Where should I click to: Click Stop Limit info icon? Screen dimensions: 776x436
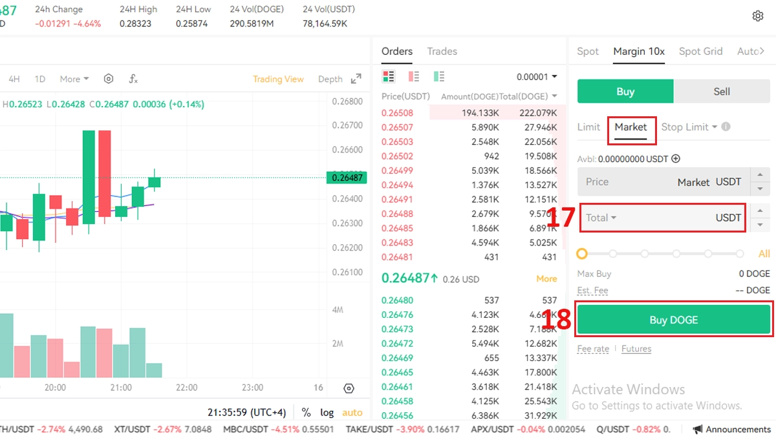[726, 127]
